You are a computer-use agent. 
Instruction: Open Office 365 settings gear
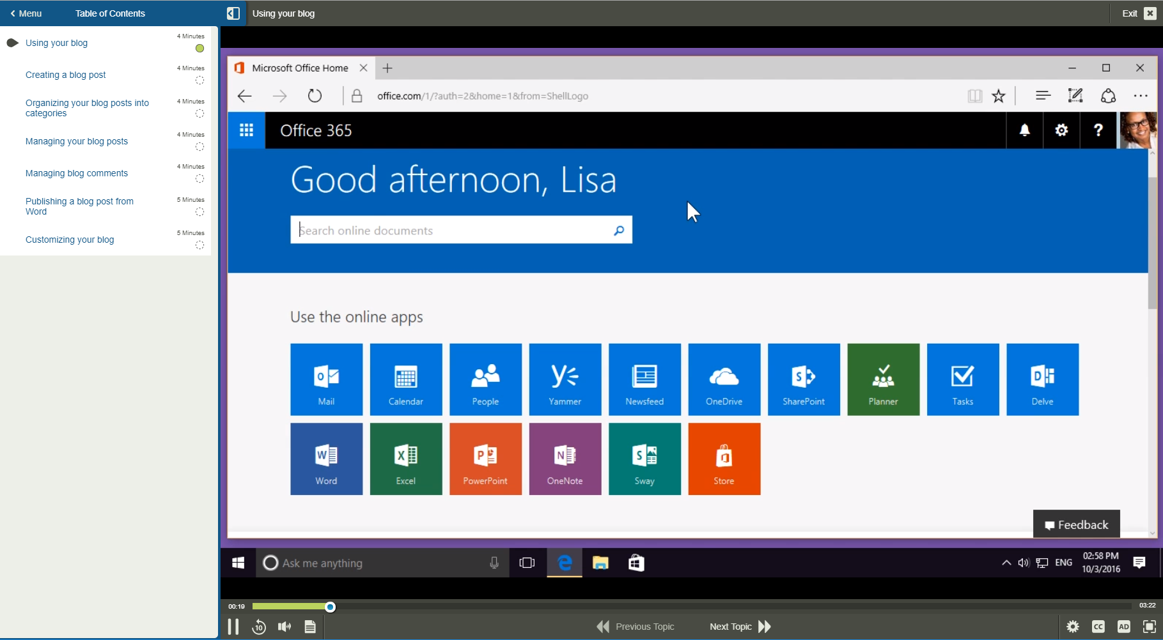pos(1061,130)
